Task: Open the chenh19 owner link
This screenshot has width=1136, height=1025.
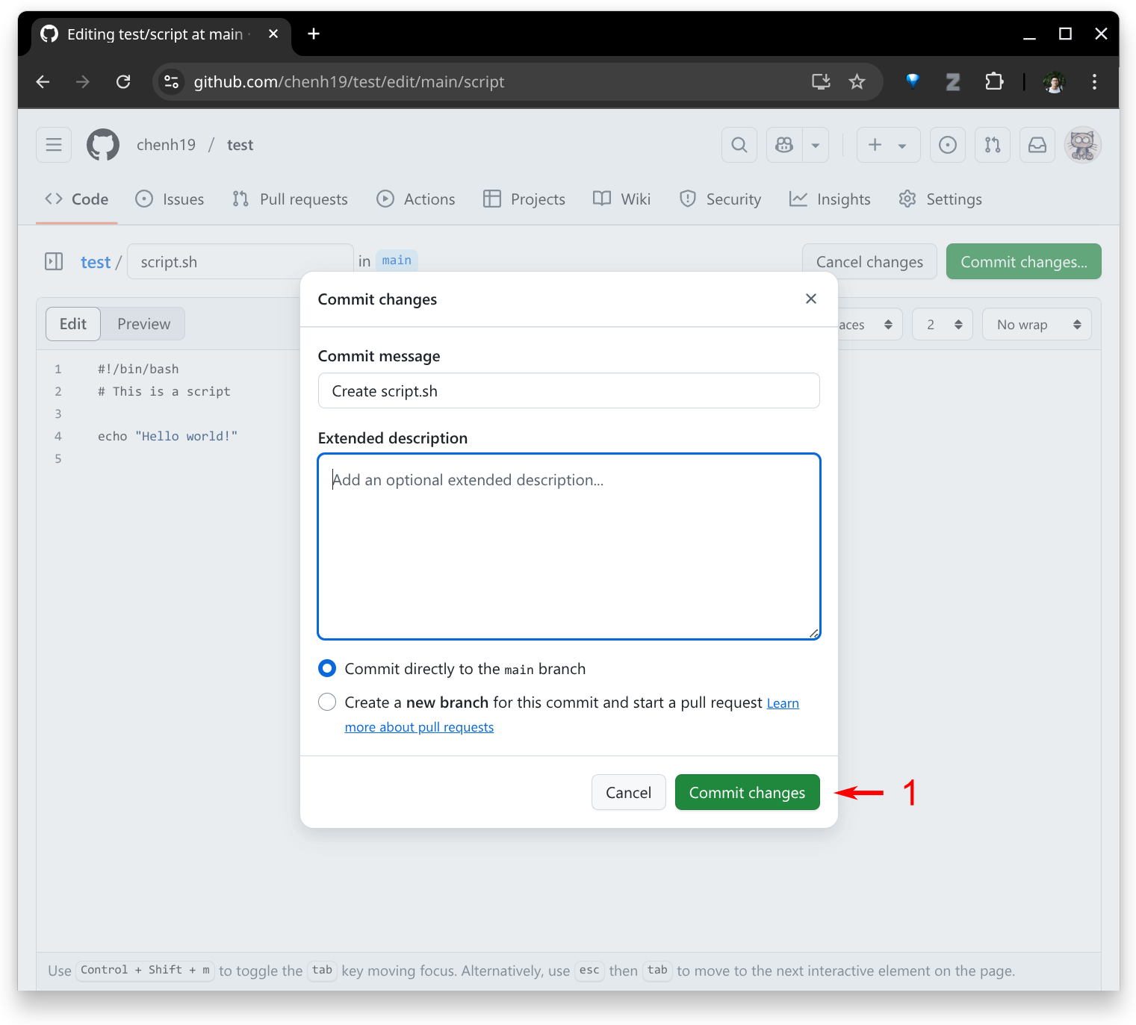Action: click(166, 145)
